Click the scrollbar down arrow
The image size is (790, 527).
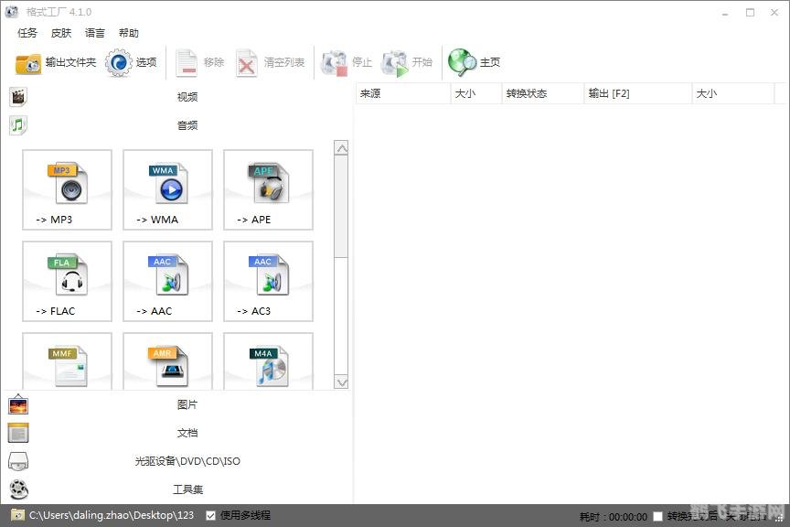pyautogui.click(x=342, y=382)
